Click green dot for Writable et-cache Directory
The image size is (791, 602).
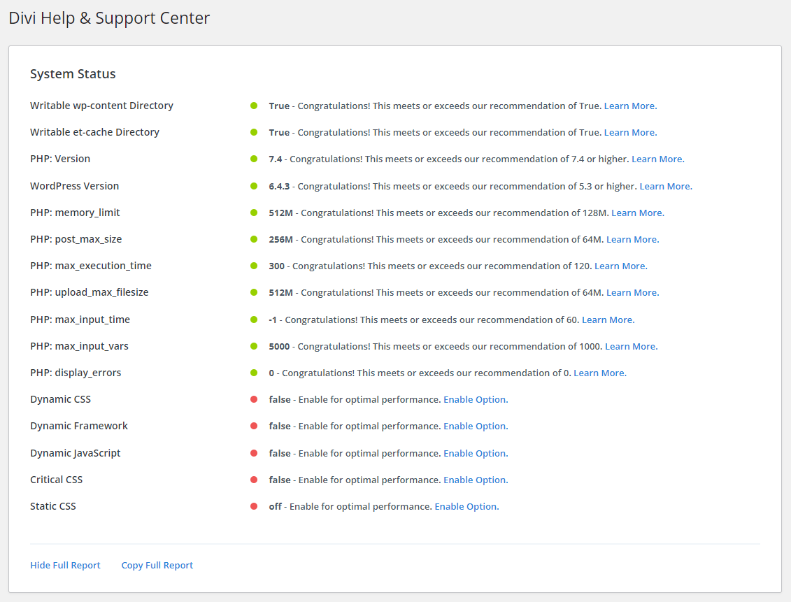pyautogui.click(x=254, y=132)
